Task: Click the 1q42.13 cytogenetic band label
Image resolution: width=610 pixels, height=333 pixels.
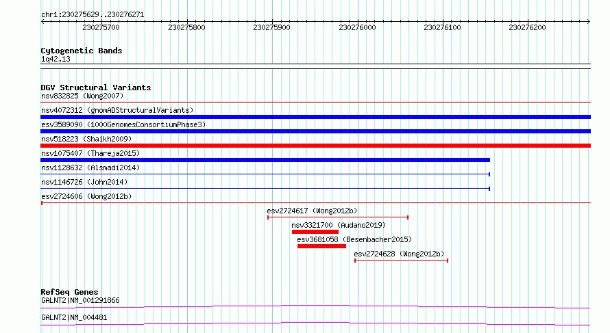Action: [x=56, y=59]
